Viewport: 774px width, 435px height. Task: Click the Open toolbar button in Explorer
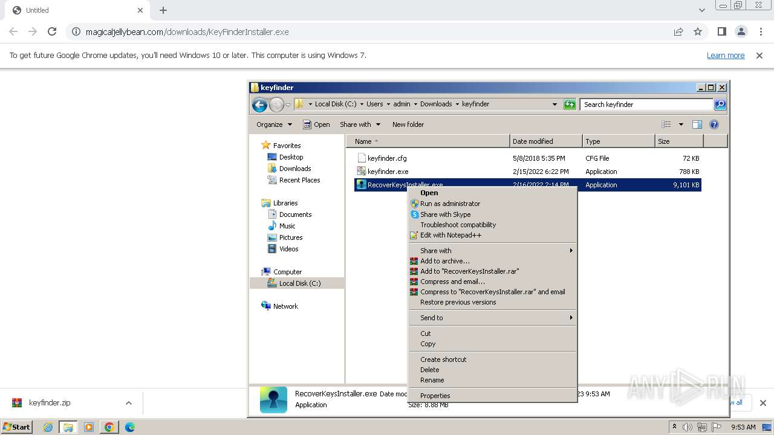316,124
